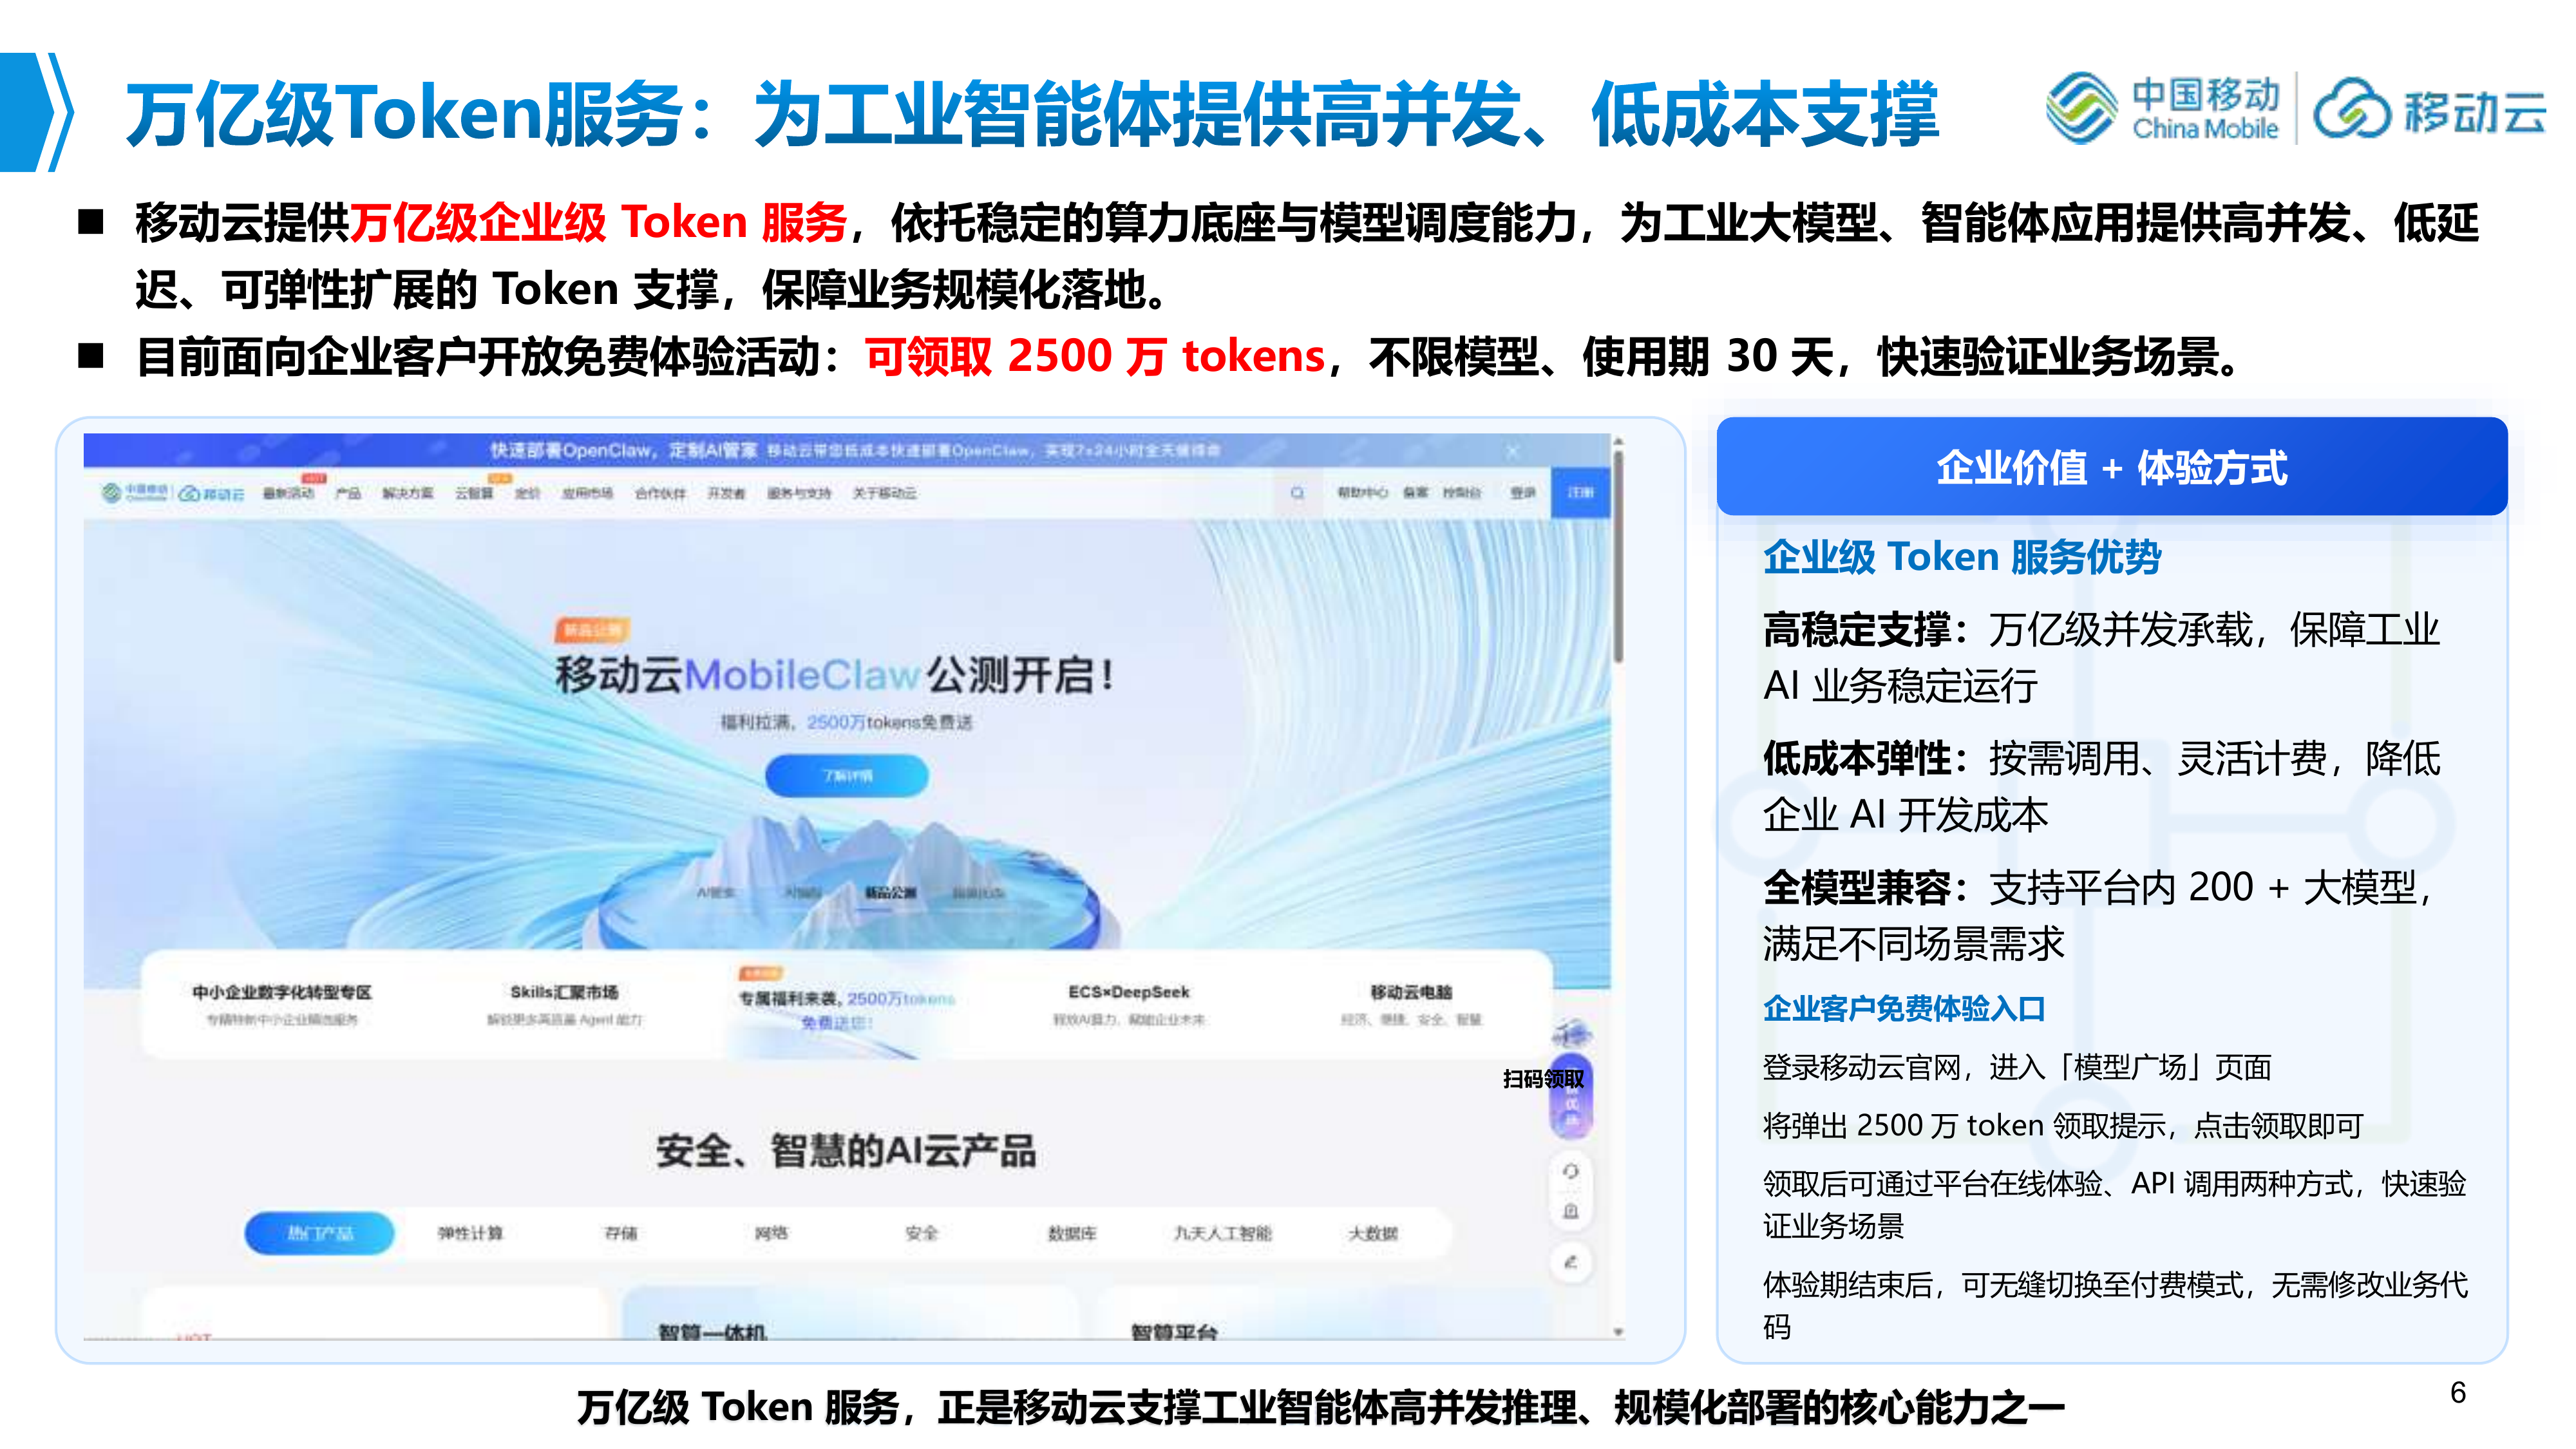Open 服务与支持 in the navbar
The height and width of the screenshot is (1449, 2576).
click(799, 493)
